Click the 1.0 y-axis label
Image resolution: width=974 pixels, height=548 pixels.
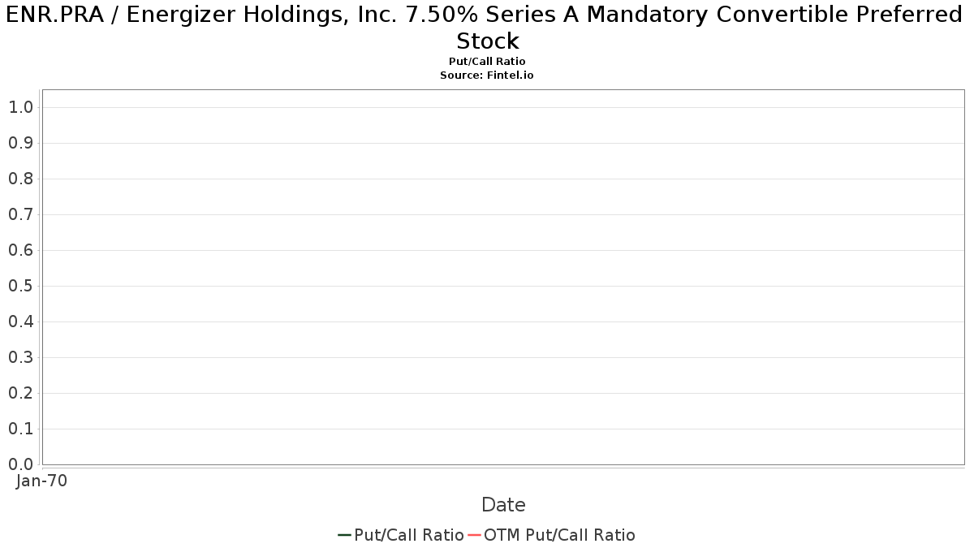point(21,107)
